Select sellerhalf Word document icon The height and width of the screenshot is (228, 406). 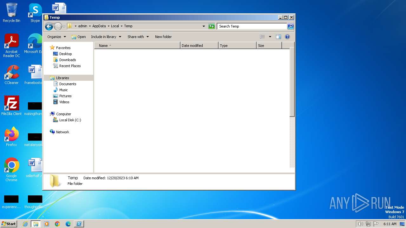(x=35, y=168)
